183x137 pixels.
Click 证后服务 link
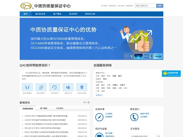[144, 117]
